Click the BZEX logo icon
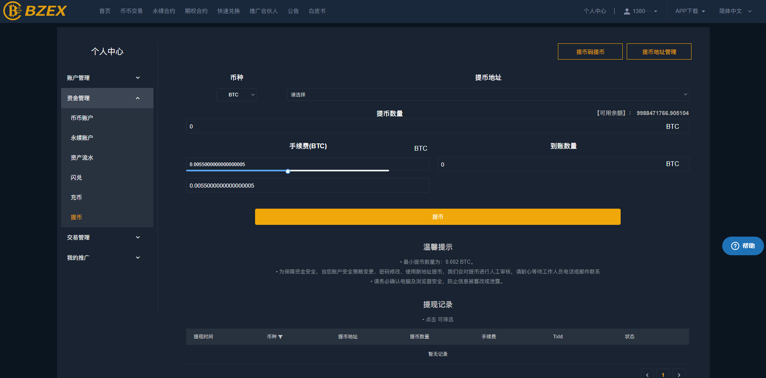This screenshot has height=378, width=766. [x=12, y=11]
